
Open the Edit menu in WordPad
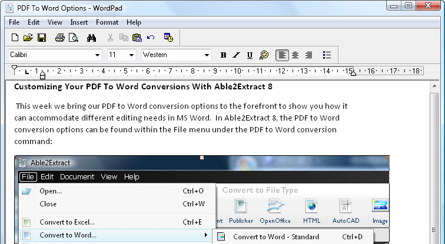pos(34,22)
